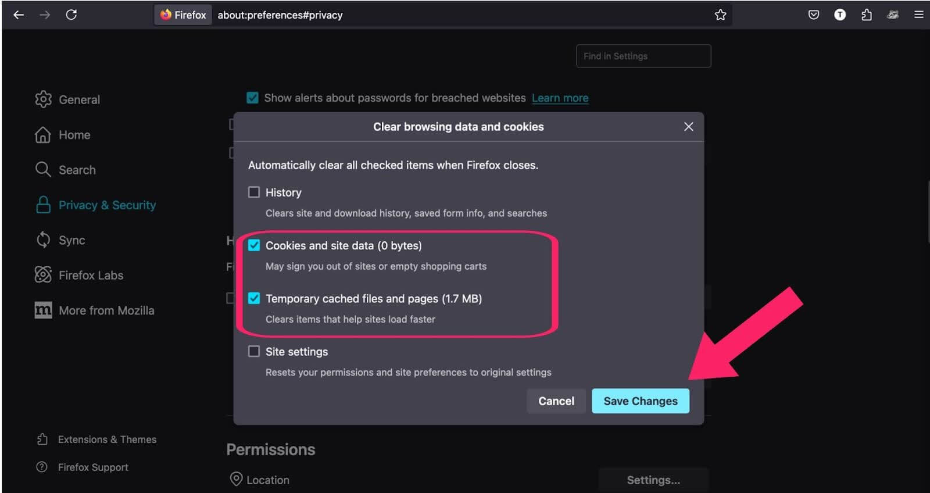Bookmark this page with the star icon
930x493 pixels.
click(720, 15)
